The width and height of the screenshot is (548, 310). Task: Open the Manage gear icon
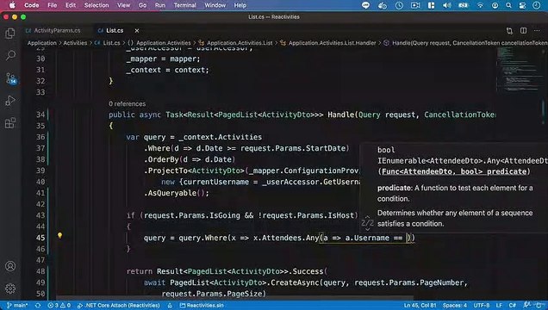[x=10, y=288]
